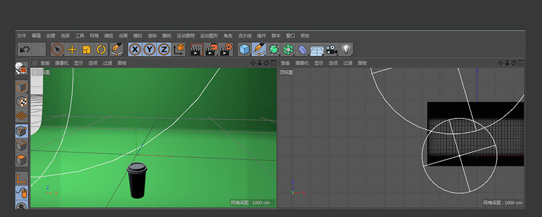Click the blue Cube primitive icon

click(244, 50)
